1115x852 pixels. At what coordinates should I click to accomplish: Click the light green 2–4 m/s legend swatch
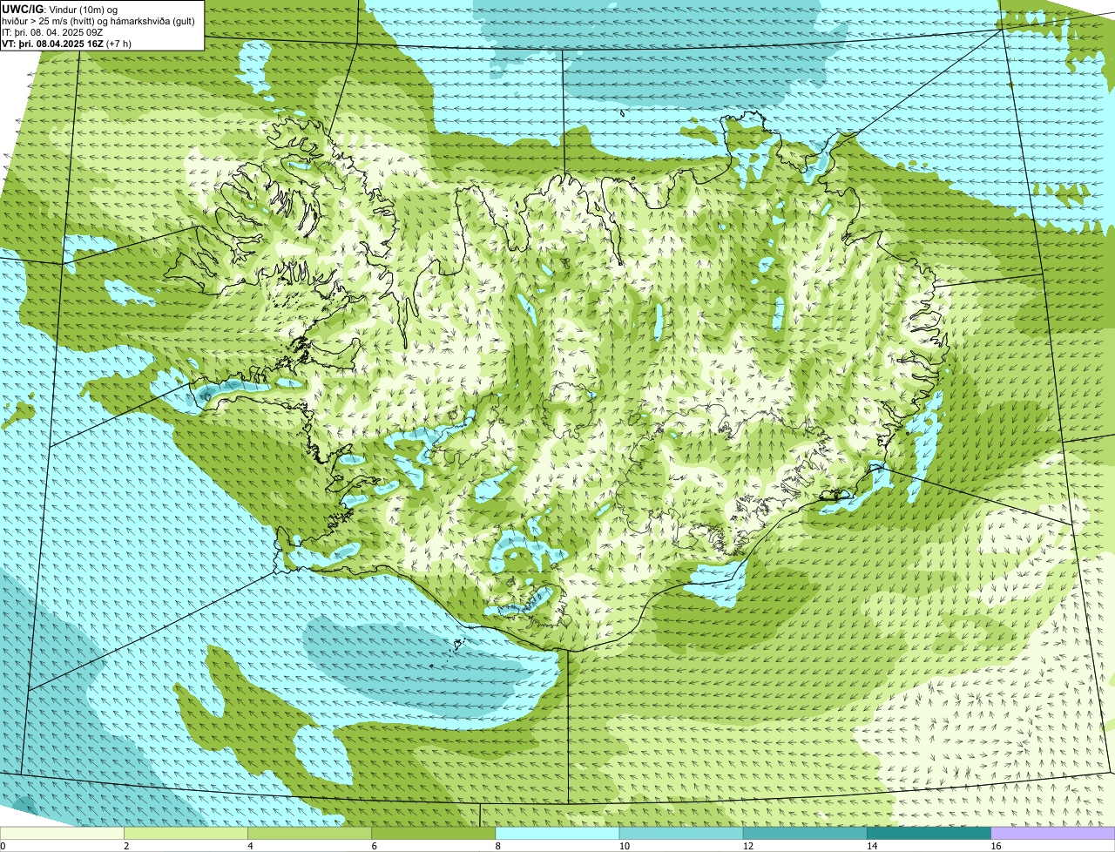(186, 834)
